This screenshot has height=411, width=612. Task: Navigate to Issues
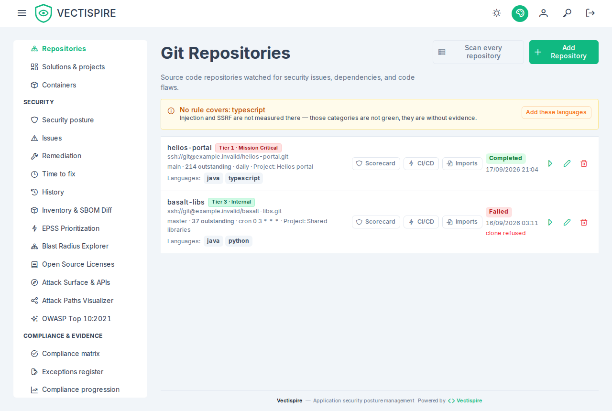click(x=80, y=138)
